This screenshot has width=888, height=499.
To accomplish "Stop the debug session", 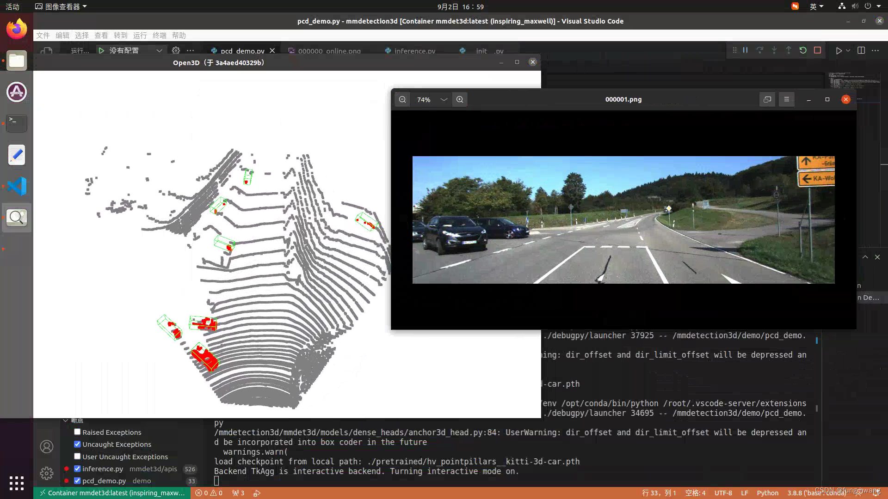I will [x=817, y=50].
